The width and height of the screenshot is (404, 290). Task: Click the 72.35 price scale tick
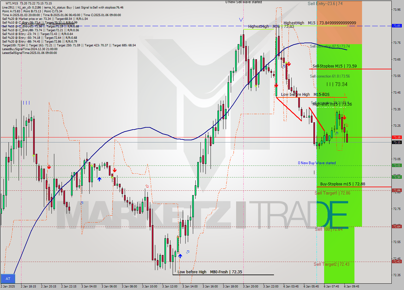397,275
